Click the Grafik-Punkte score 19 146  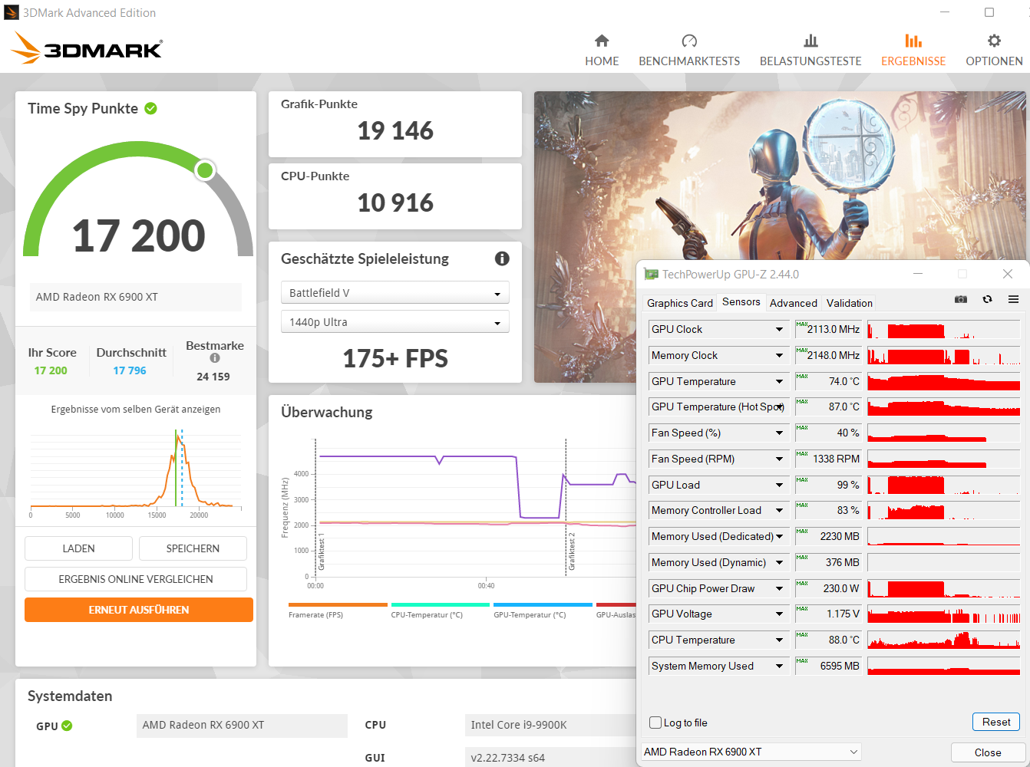point(395,131)
